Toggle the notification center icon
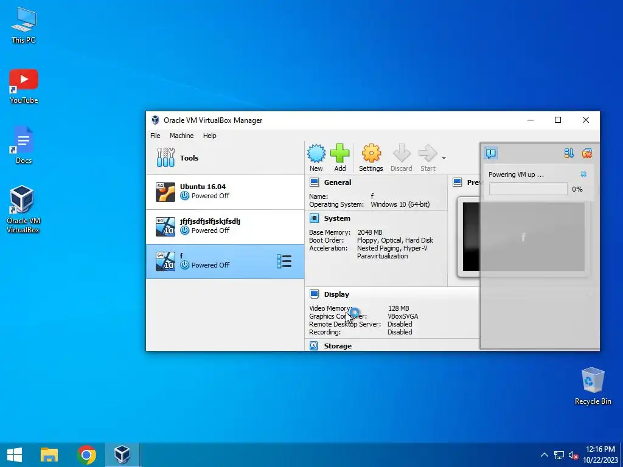623x467 pixels. coord(491,153)
